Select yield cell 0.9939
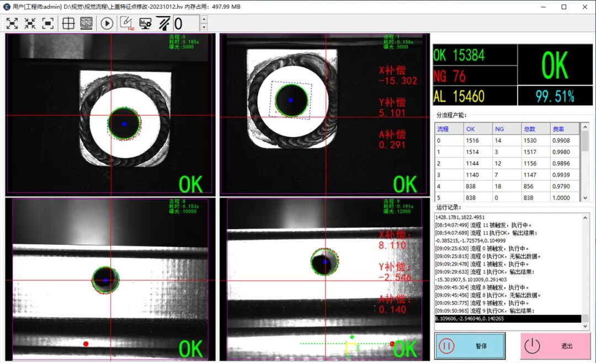This screenshot has height=363, width=596. pyautogui.click(x=565, y=174)
